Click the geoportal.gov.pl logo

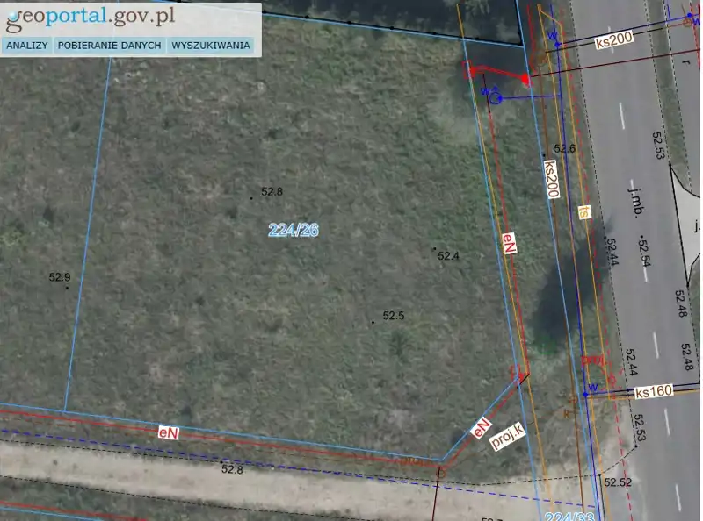91,17
